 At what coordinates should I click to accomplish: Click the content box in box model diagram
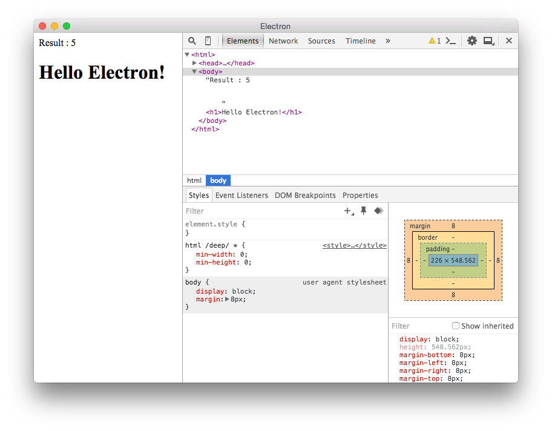pyautogui.click(x=453, y=260)
